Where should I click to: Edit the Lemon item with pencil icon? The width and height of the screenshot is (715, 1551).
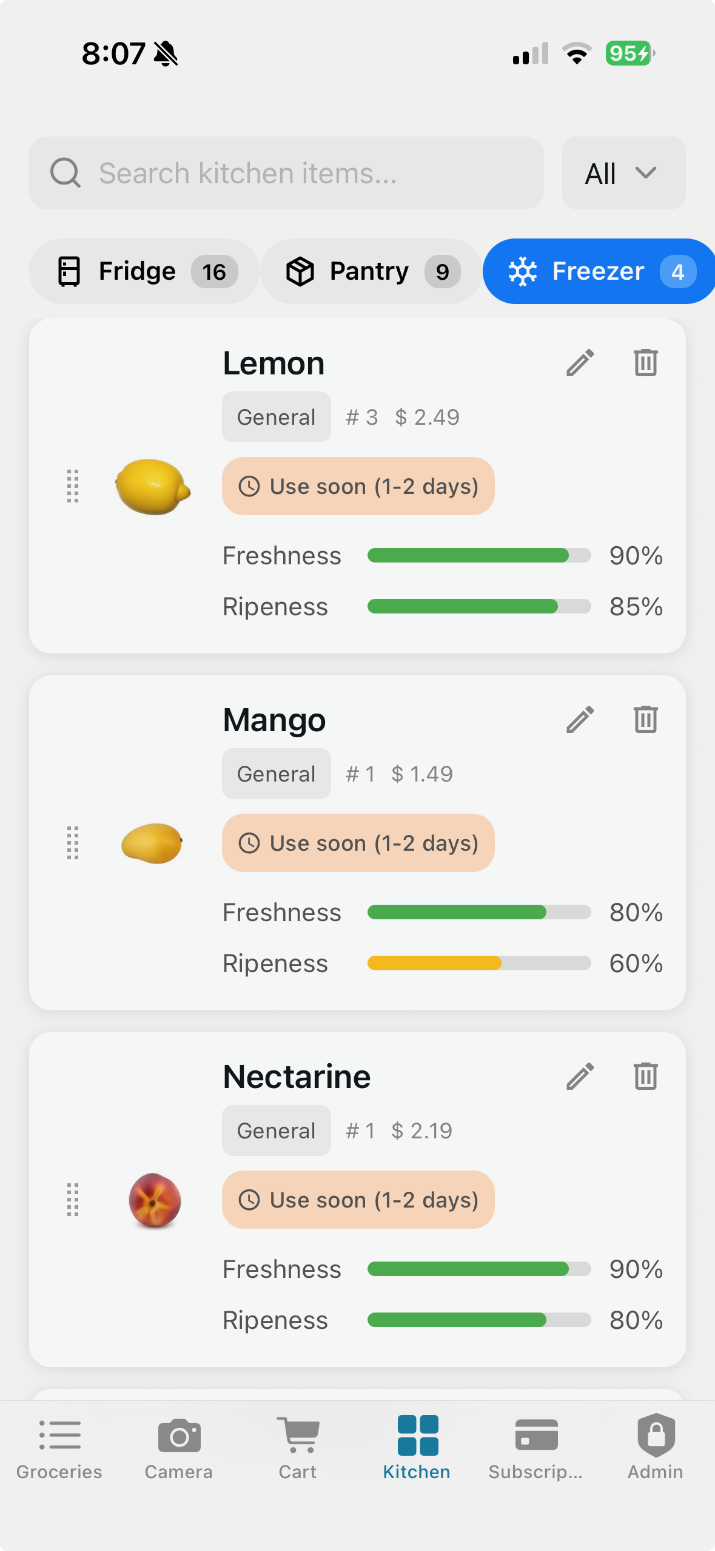pos(580,363)
